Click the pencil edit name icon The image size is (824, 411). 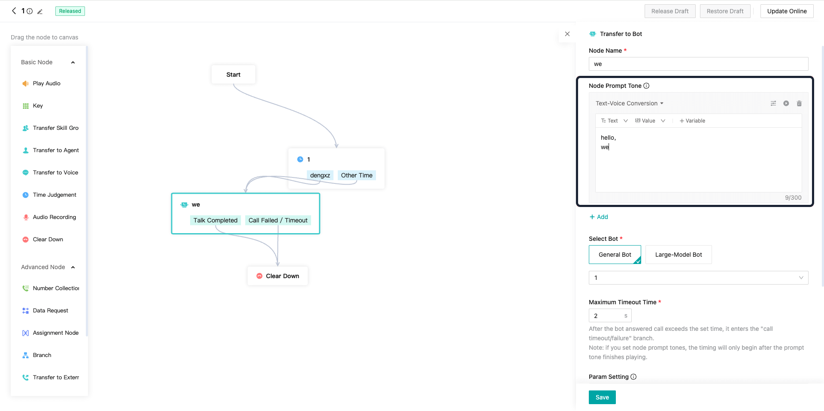click(x=40, y=12)
